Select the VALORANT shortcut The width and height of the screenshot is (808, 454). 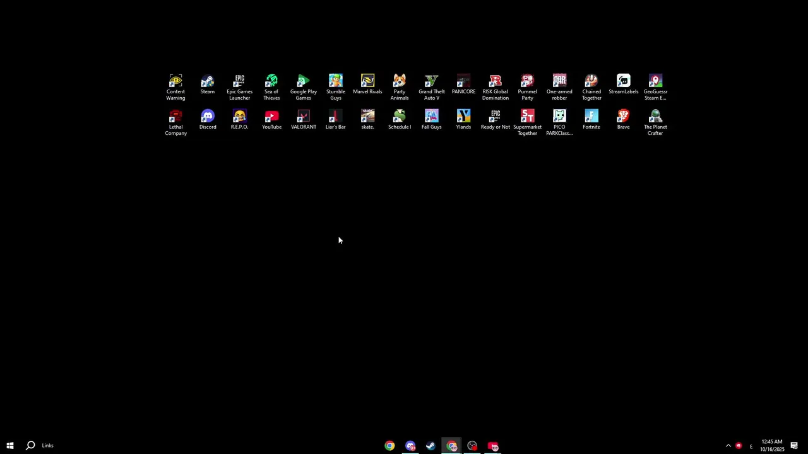(304, 120)
